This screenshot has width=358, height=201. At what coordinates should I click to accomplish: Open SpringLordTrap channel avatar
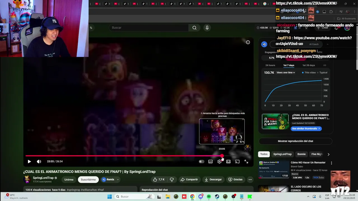click(x=27, y=180)
